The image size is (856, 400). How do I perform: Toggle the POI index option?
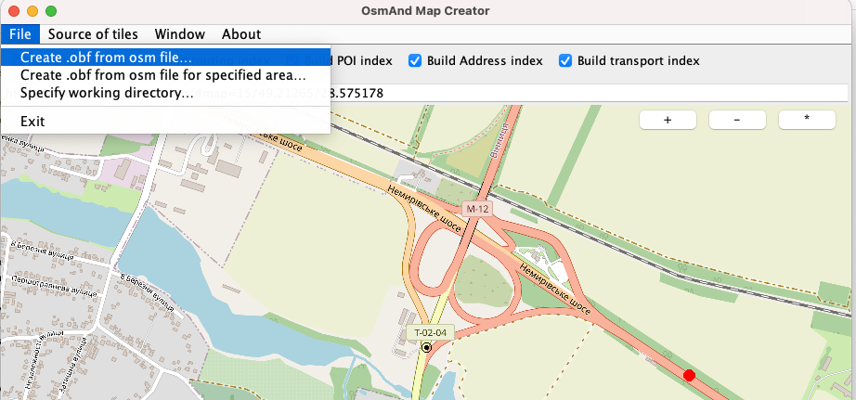click(362, 61)
